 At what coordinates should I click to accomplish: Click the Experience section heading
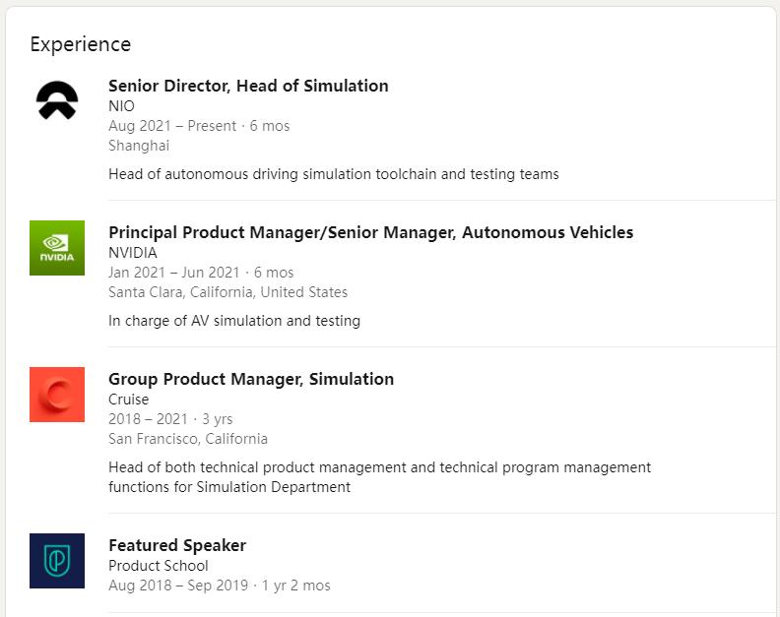tap(80, 44)
